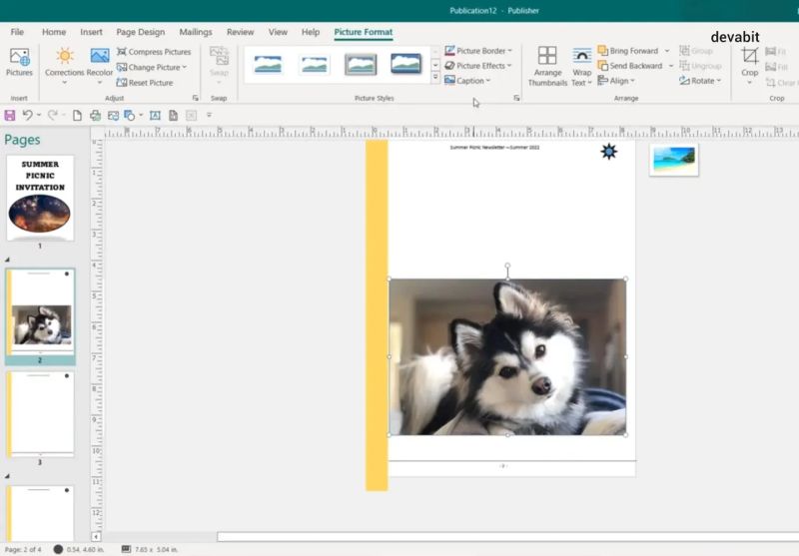Open the File tab
Viewport: 799px width, 556px height.
point(17,32)
